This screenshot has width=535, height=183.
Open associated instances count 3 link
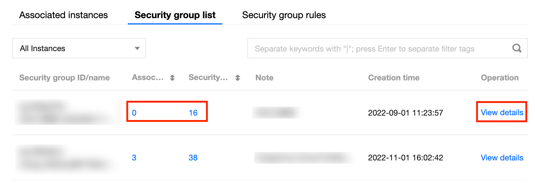(x=134, y=158)
